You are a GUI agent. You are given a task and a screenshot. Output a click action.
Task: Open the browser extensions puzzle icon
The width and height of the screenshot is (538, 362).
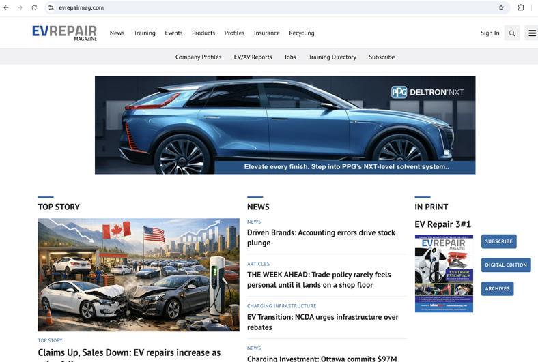521,7
